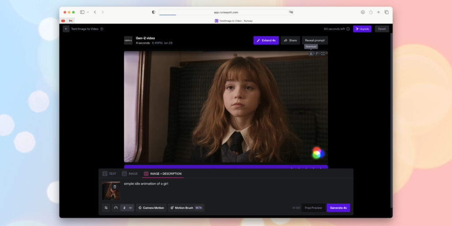452x226 pixels.
Task: Click the Reveal prompt button
Action: pyautogui.click(x=315, y=40)
